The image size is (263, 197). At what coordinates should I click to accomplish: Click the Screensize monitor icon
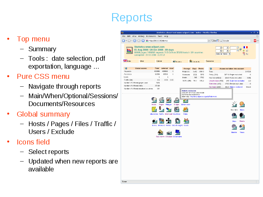click(x=178, y=132)
